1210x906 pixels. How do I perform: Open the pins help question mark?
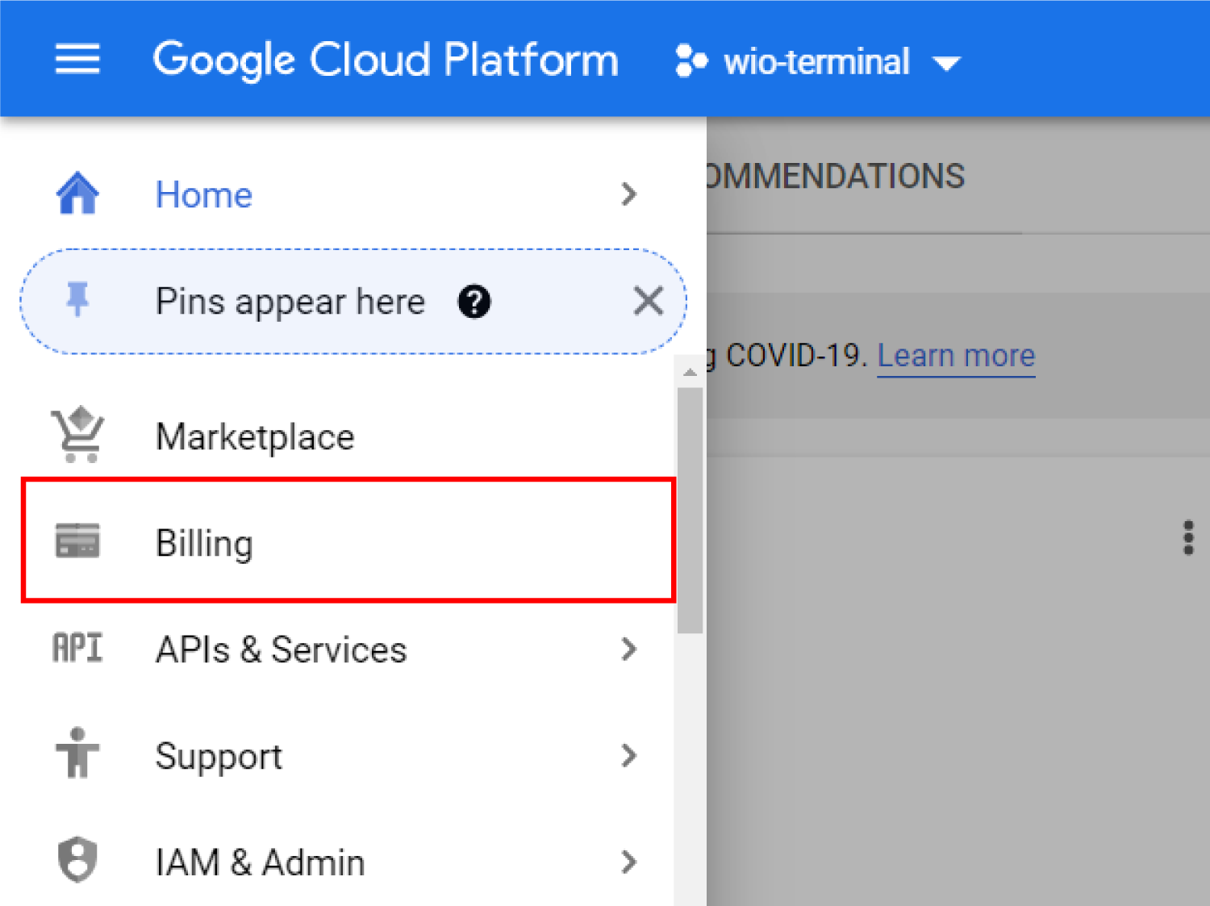(x=474, y=302)
